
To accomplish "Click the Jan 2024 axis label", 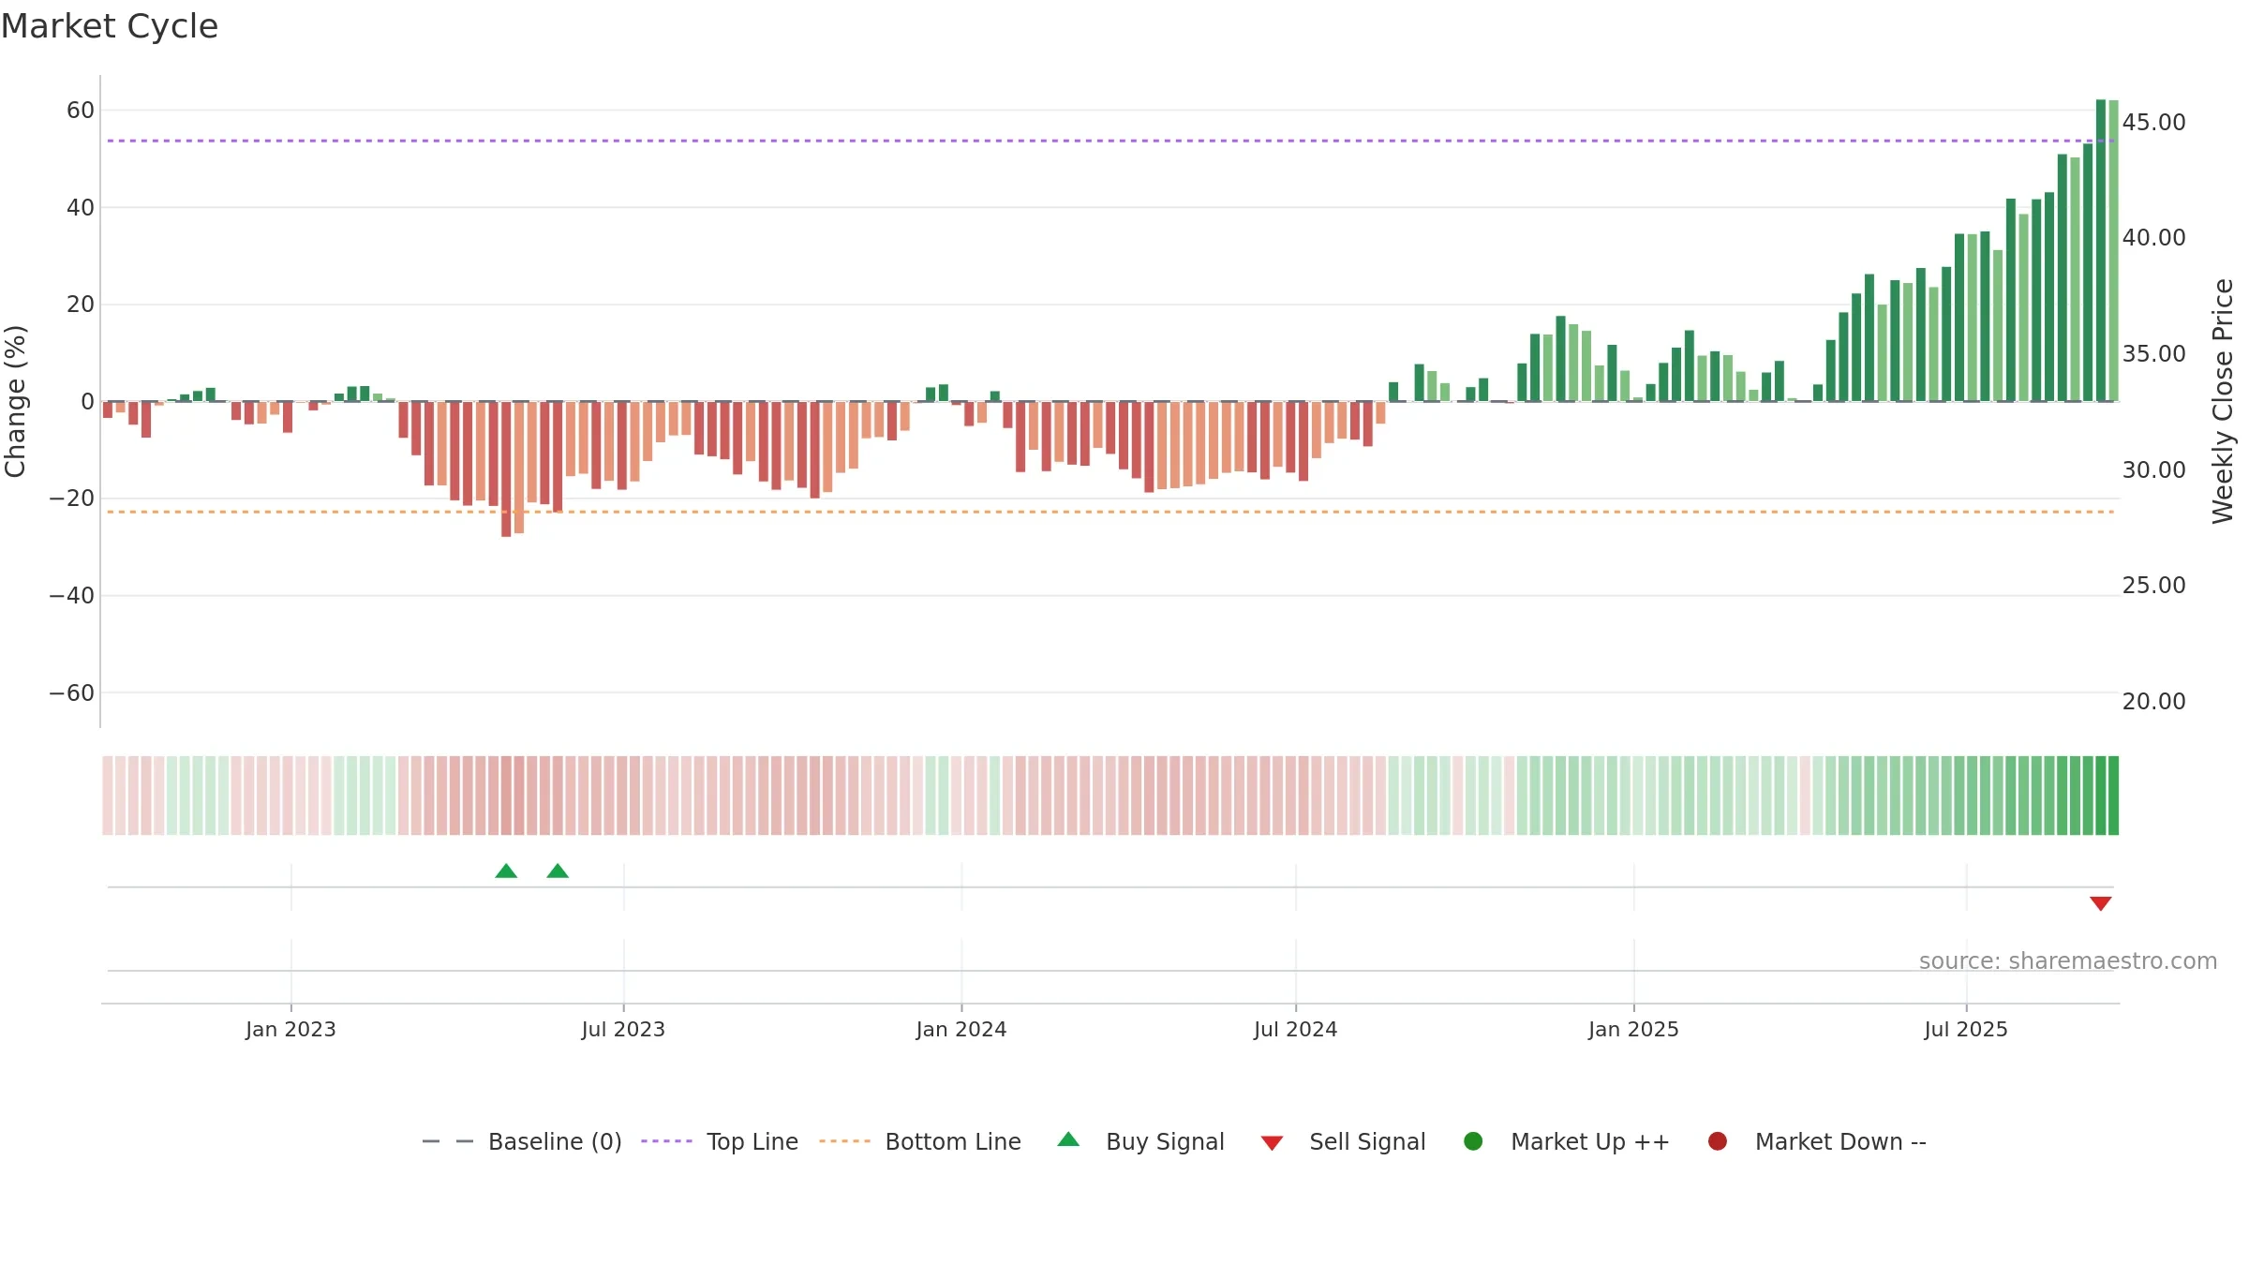I will click(961, 1029).
